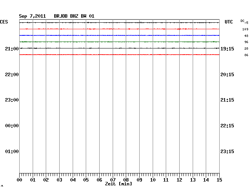Select the 21:00 local time label
This screenshot has width=250, height=190.
click(12, 49)
